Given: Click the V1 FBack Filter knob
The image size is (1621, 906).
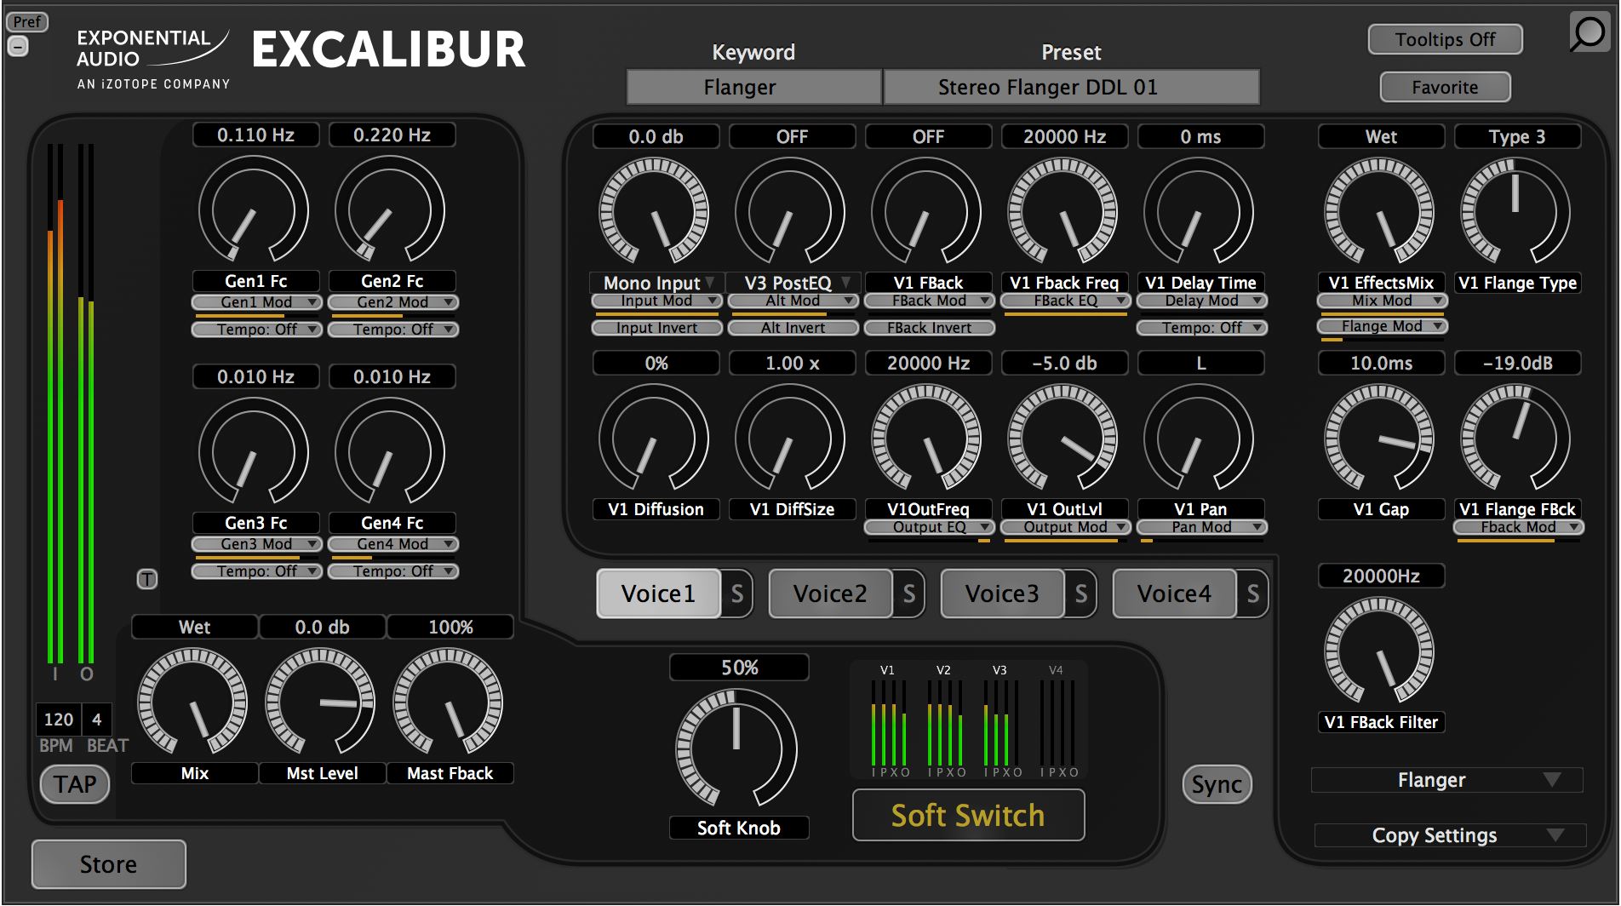Looking at the screenshot, I should pos(1379,652).
